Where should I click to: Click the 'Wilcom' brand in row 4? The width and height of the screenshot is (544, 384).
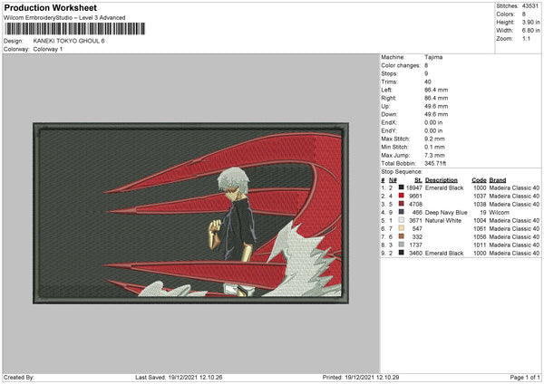pyautogui.click(x=499, y=212)
